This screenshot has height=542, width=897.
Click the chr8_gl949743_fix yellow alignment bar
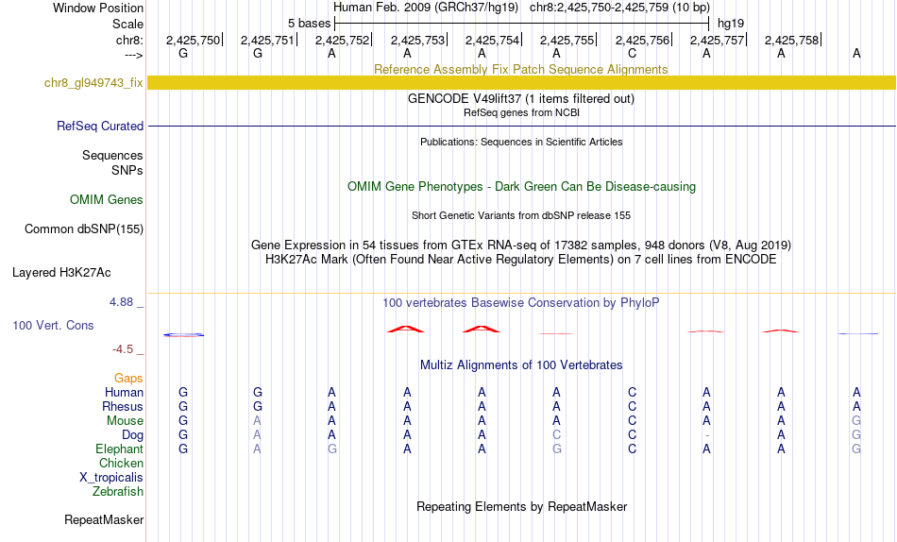pyautogui.click(x=521, y=82)
